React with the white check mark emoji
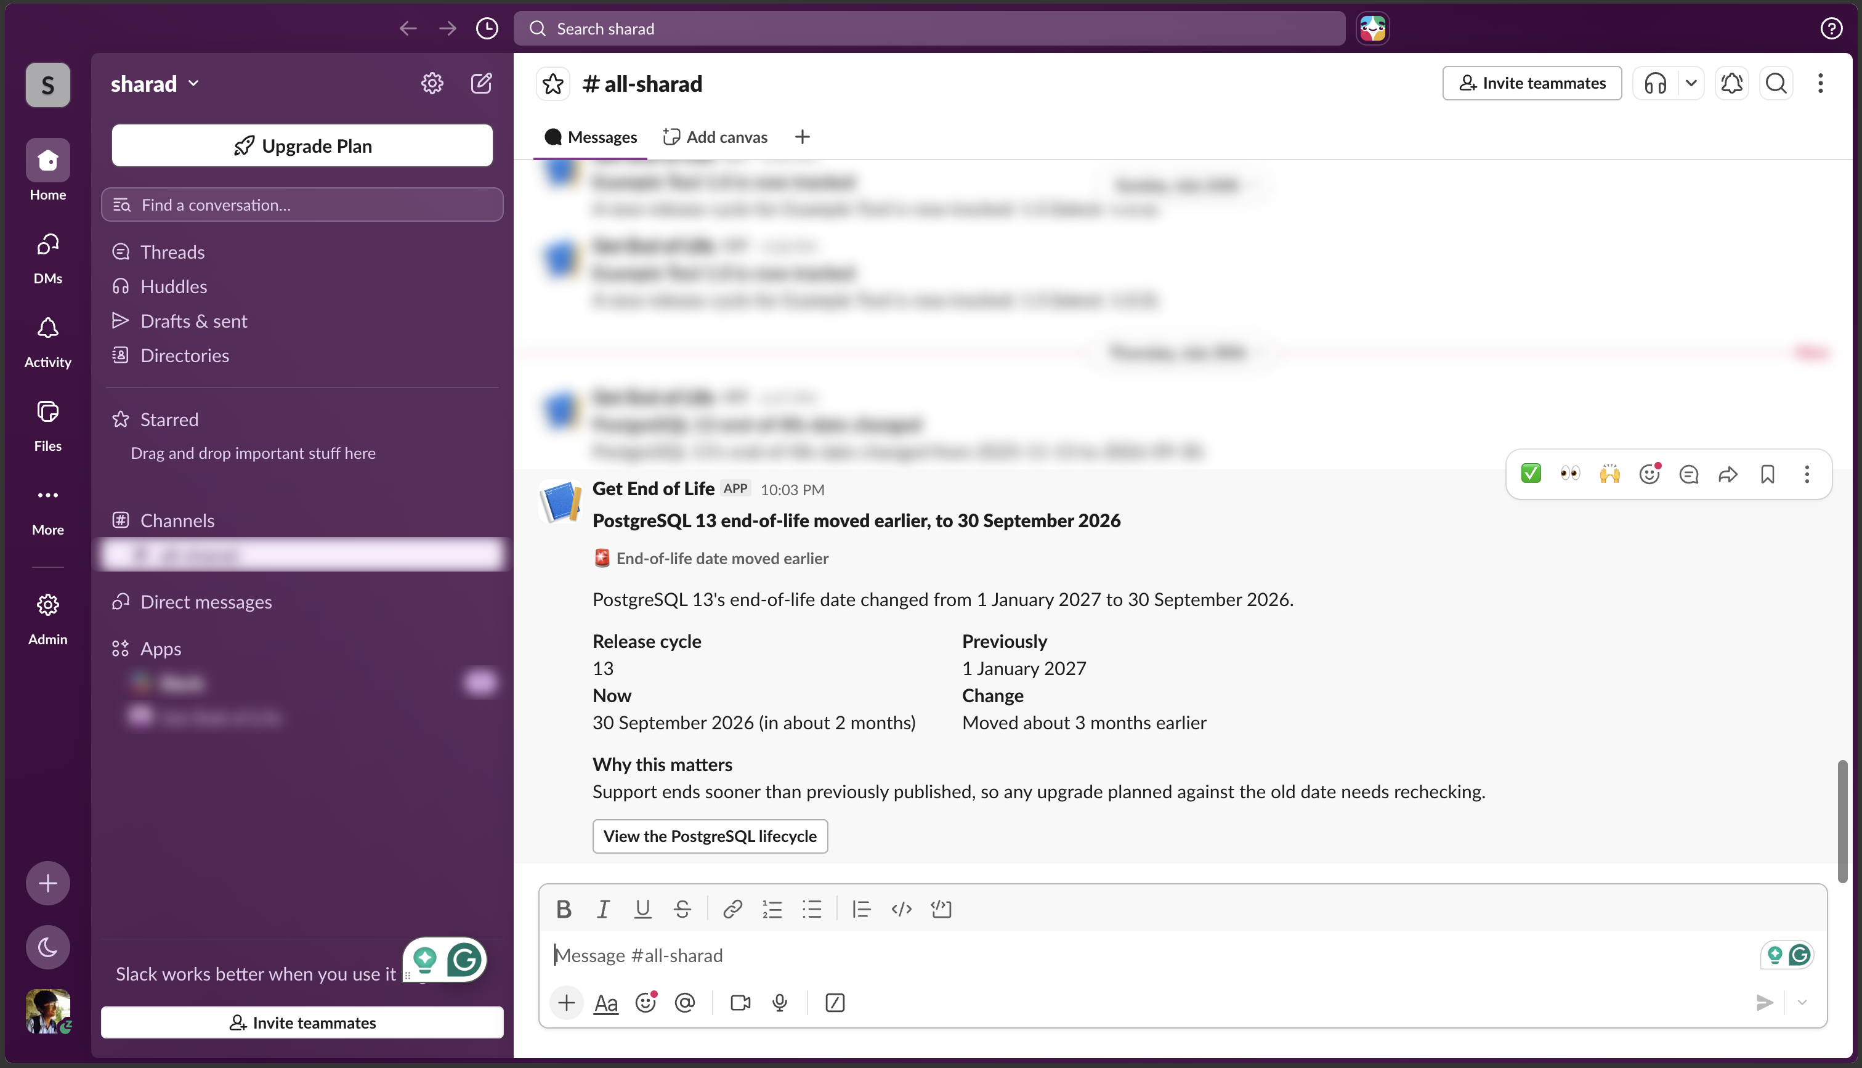 (x=1531, y=474)
